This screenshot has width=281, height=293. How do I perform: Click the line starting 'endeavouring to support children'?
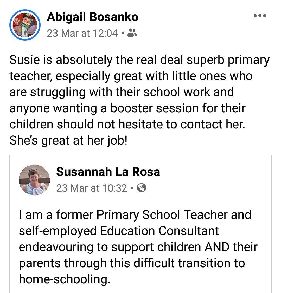[x=138, y=247]
